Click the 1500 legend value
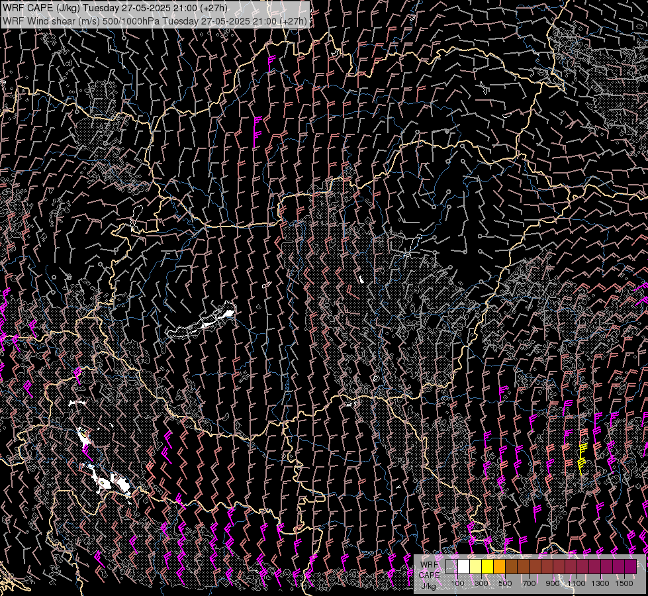Viewport: 648px width, 596px height. tap(624, 583)
